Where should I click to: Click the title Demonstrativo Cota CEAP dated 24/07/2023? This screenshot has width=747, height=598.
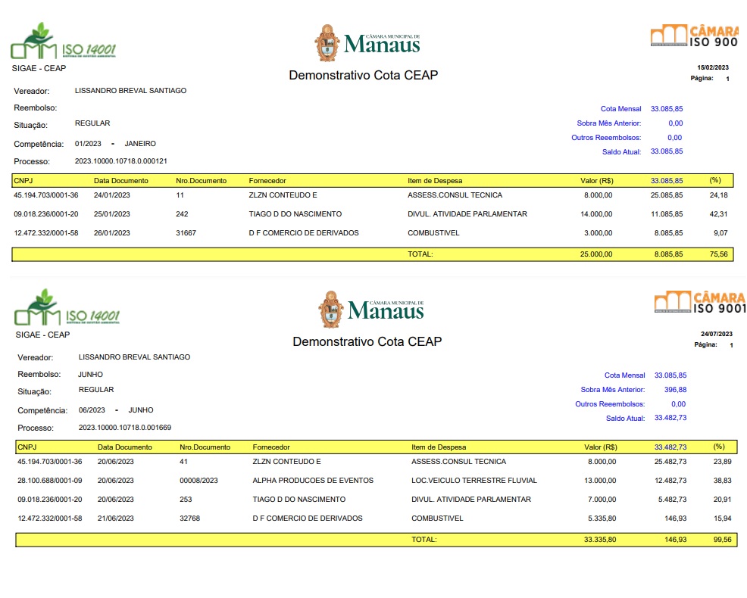(x=367, y=342)
